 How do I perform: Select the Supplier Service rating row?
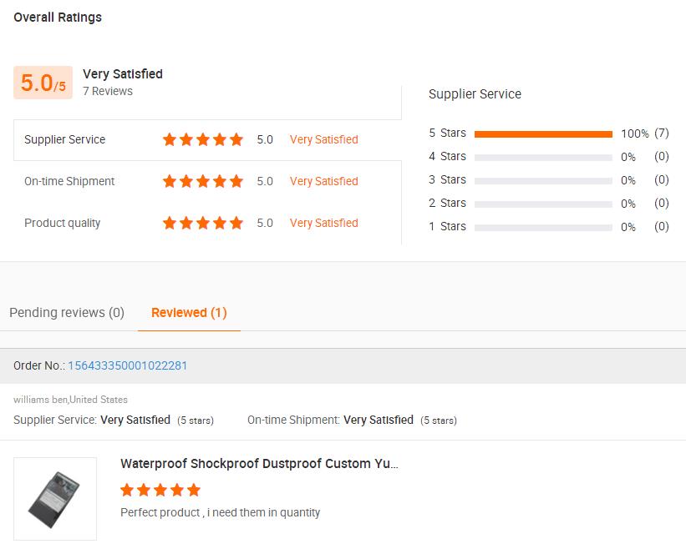(65, 139)
